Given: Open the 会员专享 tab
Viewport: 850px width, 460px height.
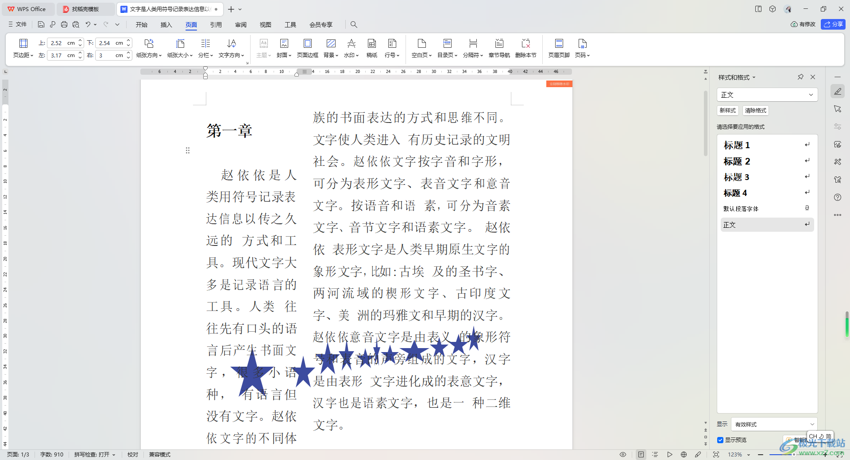Looking at the screenshot, I should [x=321, y=24].
